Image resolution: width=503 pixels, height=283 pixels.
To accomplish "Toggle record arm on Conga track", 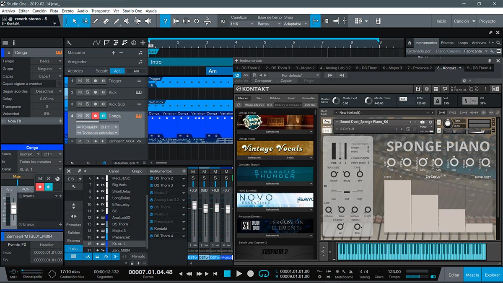I will coord(96,116).
